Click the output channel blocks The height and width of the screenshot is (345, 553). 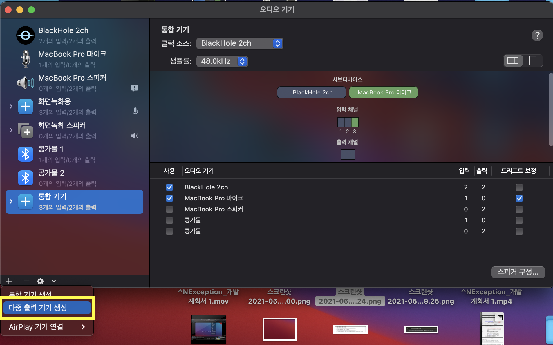[x=348, y=155]
